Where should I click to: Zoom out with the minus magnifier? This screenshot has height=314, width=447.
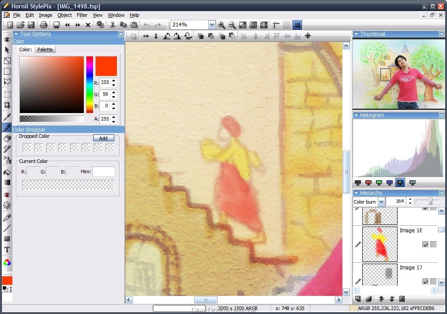(232, 25)
